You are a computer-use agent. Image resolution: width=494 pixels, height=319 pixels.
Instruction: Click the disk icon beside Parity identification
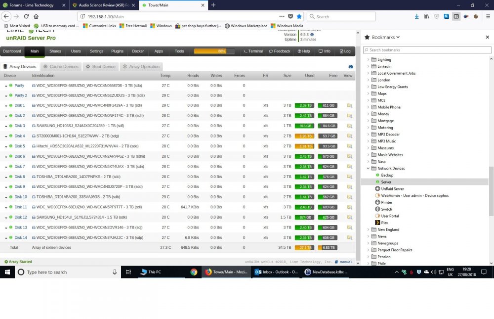(34, 86)
